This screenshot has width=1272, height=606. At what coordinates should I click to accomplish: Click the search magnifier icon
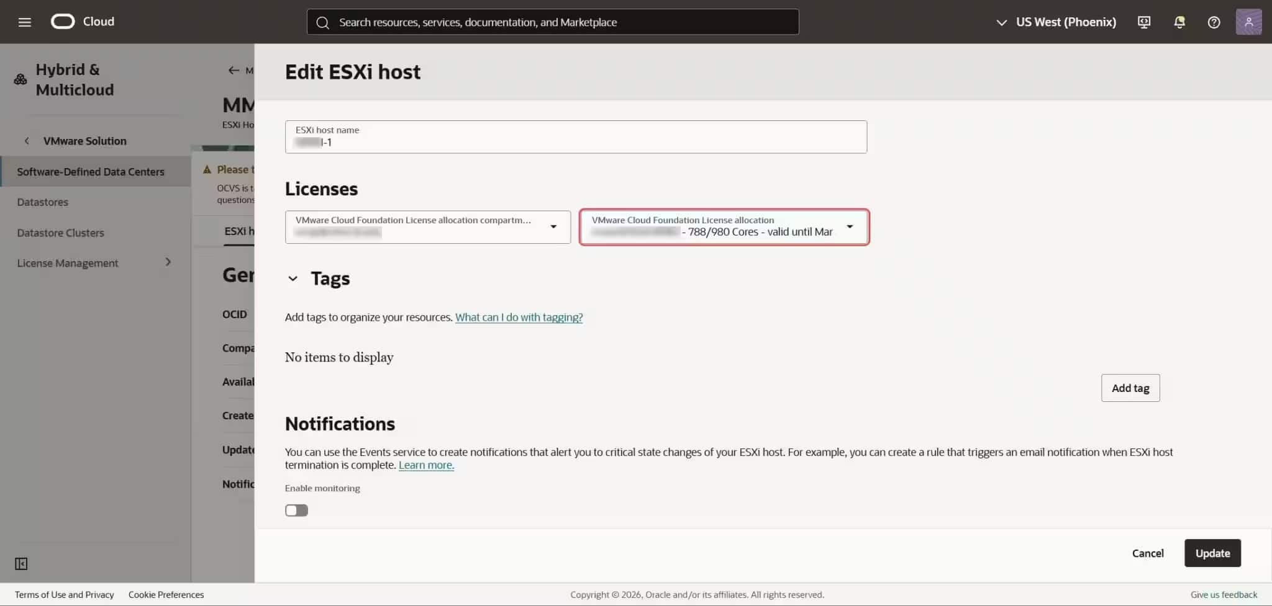(322, 22)
